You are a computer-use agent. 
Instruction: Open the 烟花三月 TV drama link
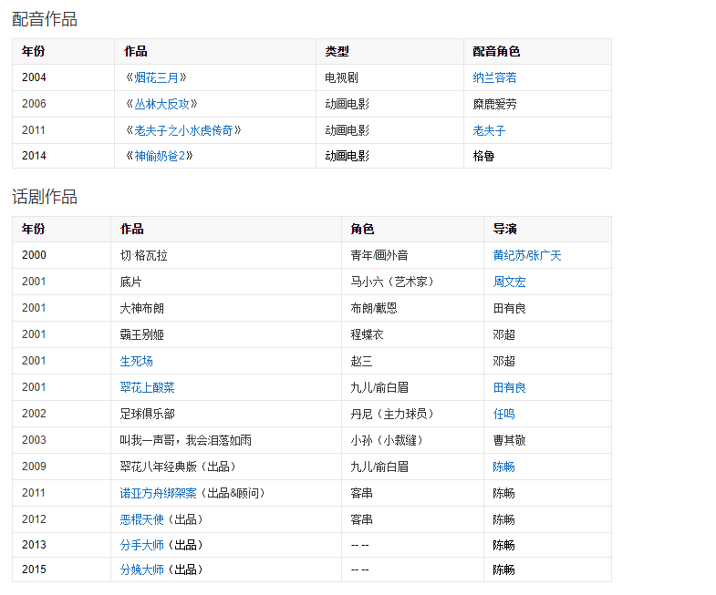(x=157, y=77)
